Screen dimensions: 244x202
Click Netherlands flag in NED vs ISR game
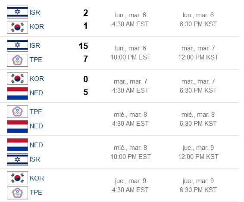pyautogui.click(x=17, y=145)
